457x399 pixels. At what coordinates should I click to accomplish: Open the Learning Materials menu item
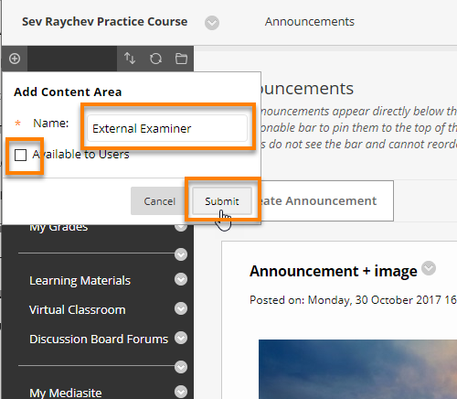pos(80,280)
